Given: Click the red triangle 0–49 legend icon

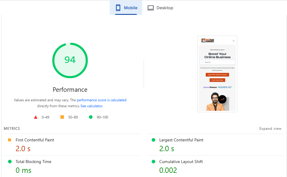Looking at the screenshot, I should pos(36,117).
